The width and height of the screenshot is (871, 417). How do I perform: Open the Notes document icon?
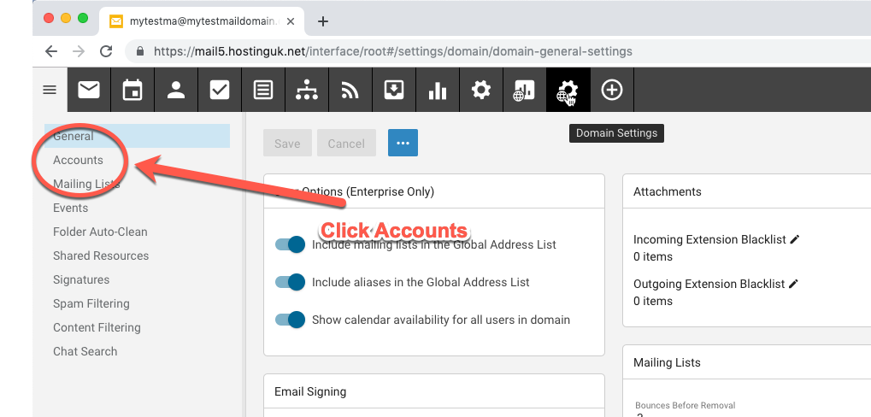tap(262, 90)
